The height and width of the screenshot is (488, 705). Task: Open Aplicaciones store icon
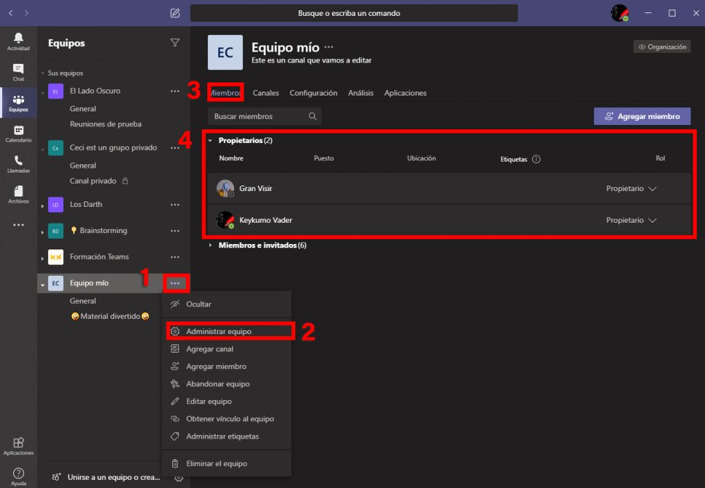(19, 445)
